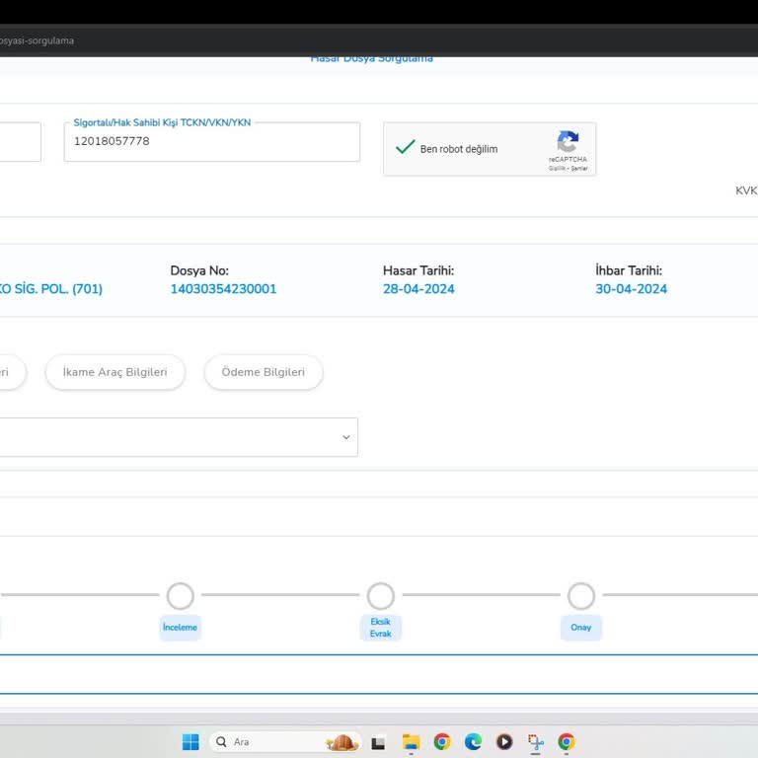Viewport: 758px width, 758px height.
Task: Open Task View from the taskbar
Action: point(378,742)
